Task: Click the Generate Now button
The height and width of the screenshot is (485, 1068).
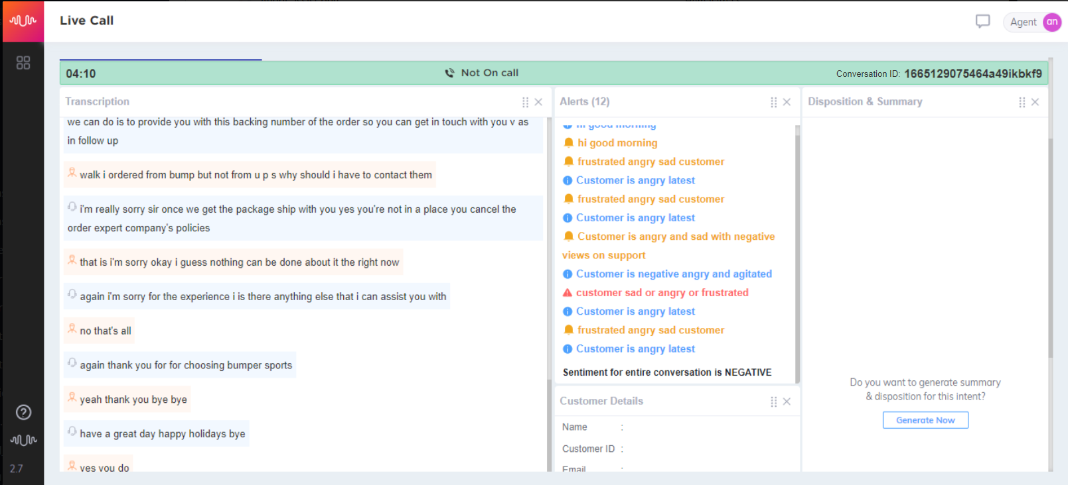Action: (925, 420)
